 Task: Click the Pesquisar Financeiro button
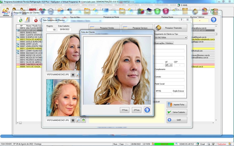(171, 28)
